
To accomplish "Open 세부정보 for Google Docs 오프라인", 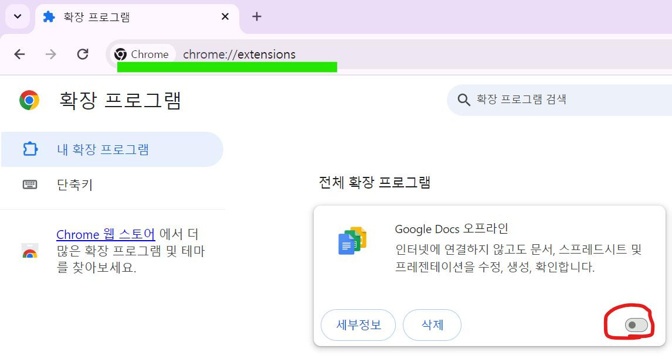I will pos(358,325).
